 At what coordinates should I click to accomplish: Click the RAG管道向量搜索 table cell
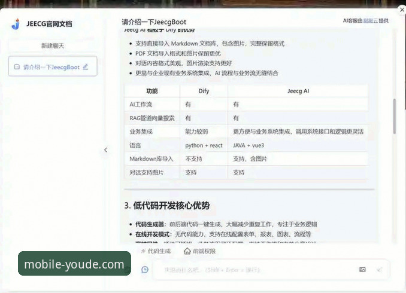pyautogui.click(x=152, y=118)
